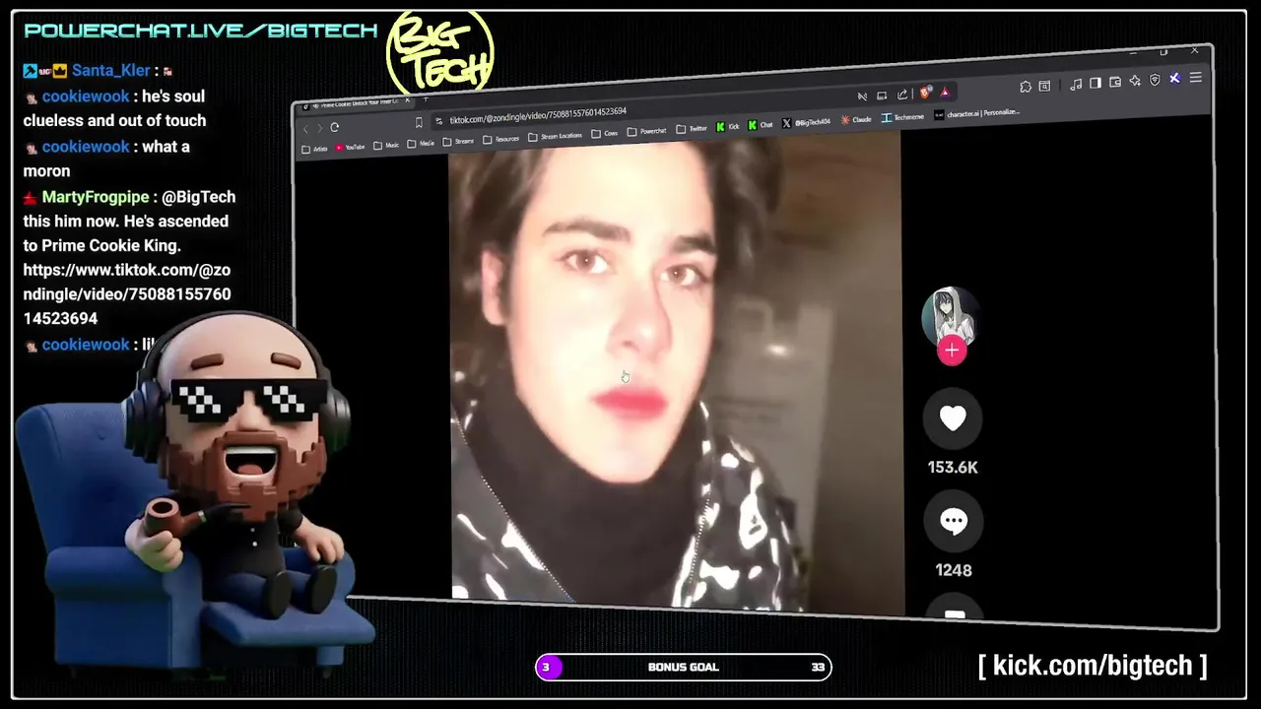
Task: Open the Artists bookmark folder
Action: 314,150
